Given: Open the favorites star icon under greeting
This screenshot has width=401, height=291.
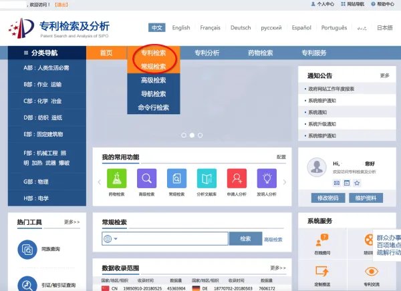Looking at the screenshot, I should point(357,183).
